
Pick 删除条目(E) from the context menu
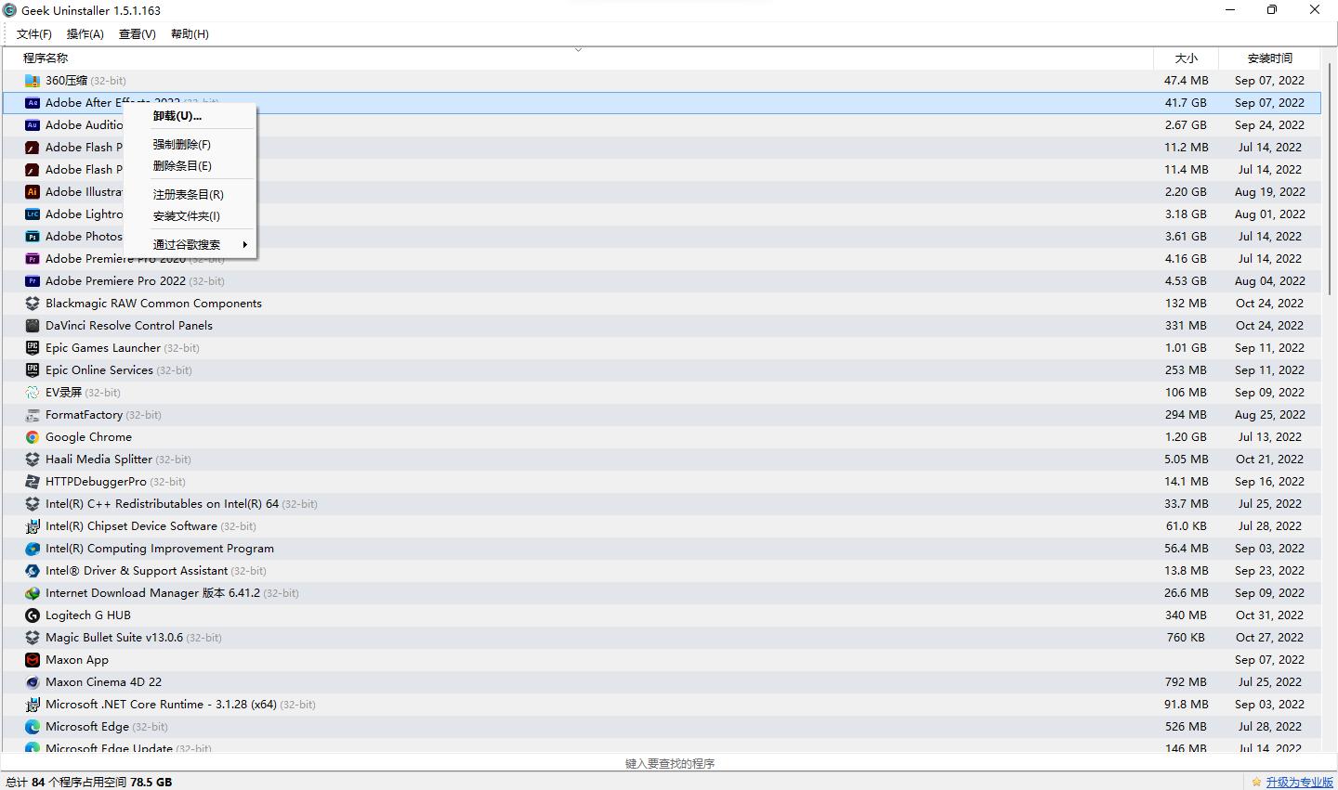click(x=190, y=166)
